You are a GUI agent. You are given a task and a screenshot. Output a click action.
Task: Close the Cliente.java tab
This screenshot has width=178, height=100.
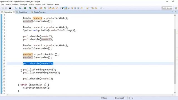[x=14, y=12]
